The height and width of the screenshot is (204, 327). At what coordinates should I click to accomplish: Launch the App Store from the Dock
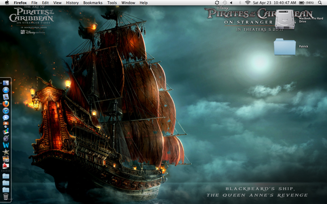[6, 90]
